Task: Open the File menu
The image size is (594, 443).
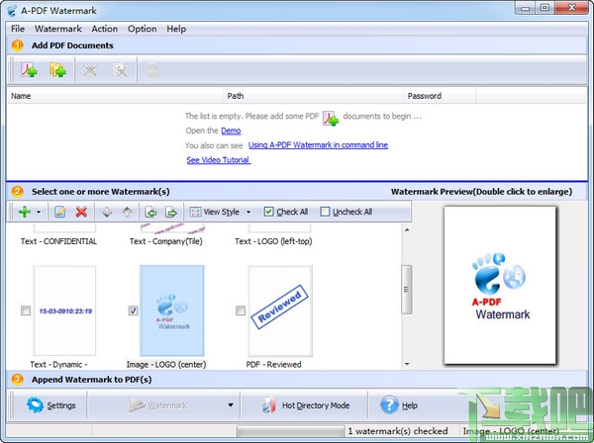Action: click(x=18, y=29)
